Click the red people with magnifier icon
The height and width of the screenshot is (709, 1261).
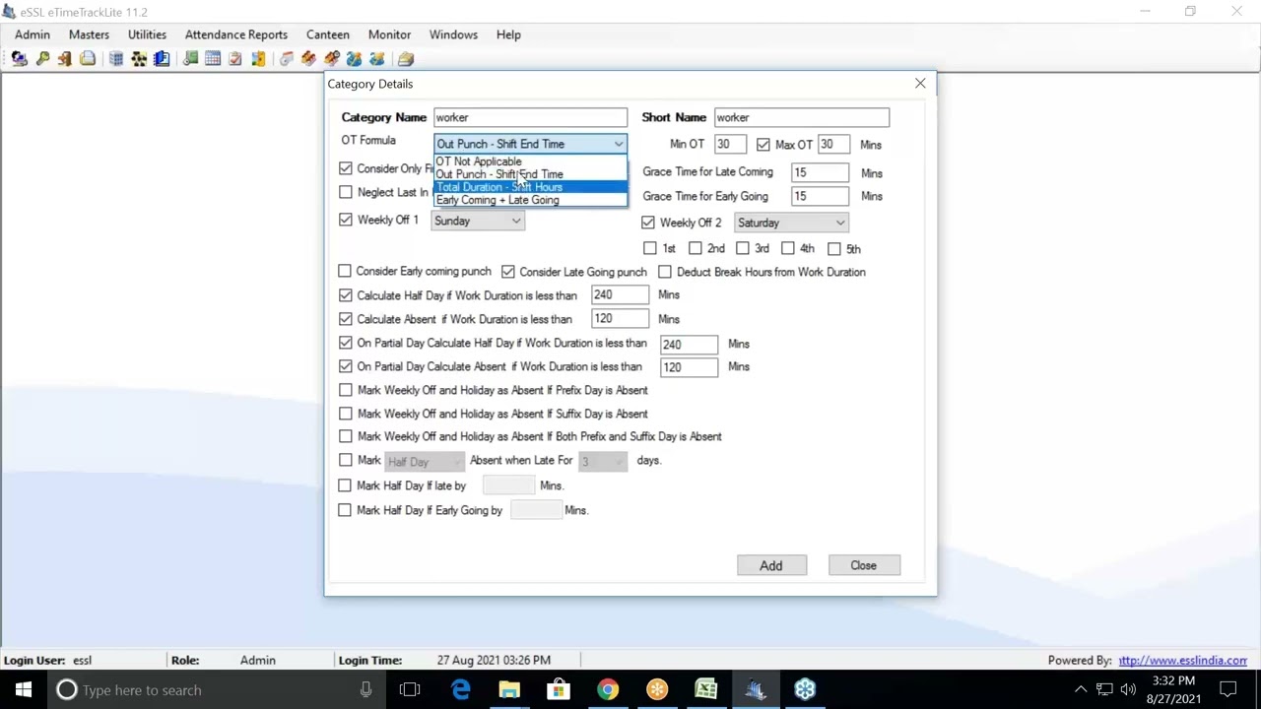tap(332, 59)
